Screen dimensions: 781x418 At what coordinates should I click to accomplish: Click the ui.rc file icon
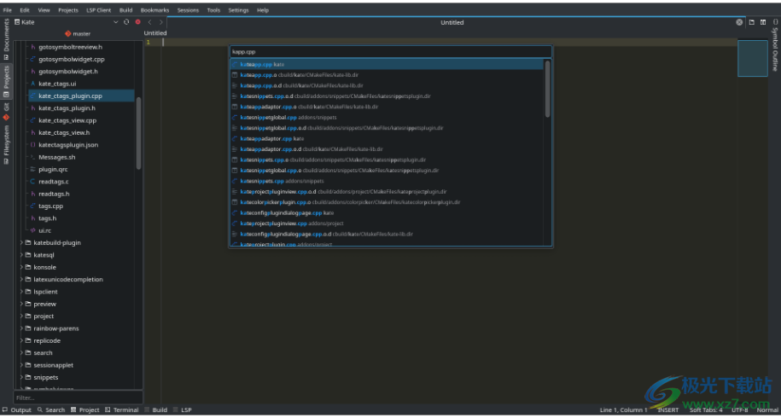tap(33, 230)
